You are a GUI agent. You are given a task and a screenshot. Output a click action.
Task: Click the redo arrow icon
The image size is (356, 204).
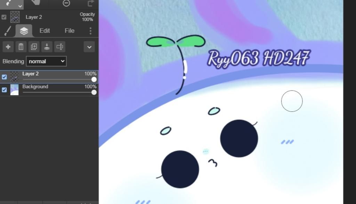pyautogui.click(x=91, y=3)
